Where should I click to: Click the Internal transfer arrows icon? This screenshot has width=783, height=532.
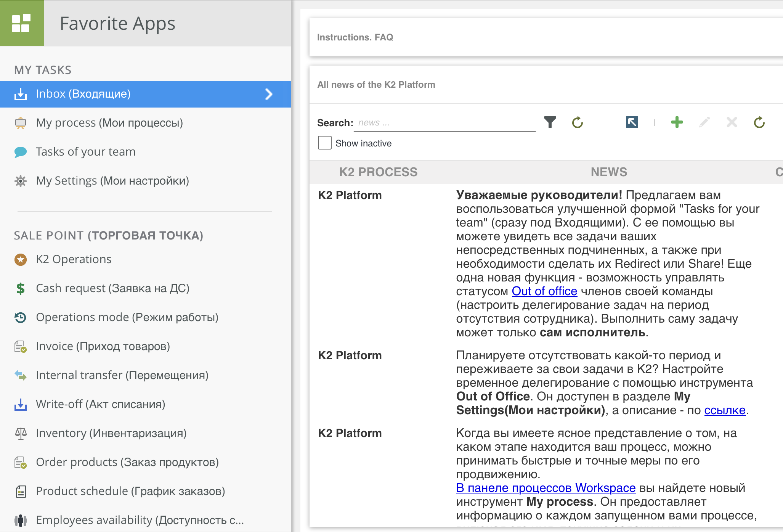pos(21,375)
